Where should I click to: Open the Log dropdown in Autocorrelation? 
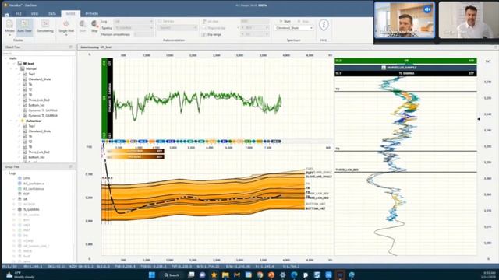[133, 21]
